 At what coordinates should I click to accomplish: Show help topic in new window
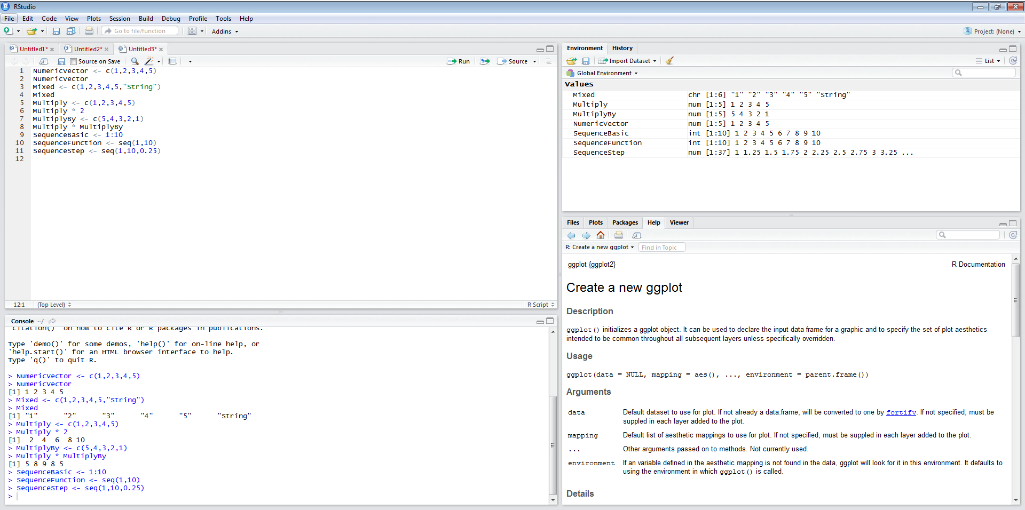pyautogui.click(x=636, y=235)
